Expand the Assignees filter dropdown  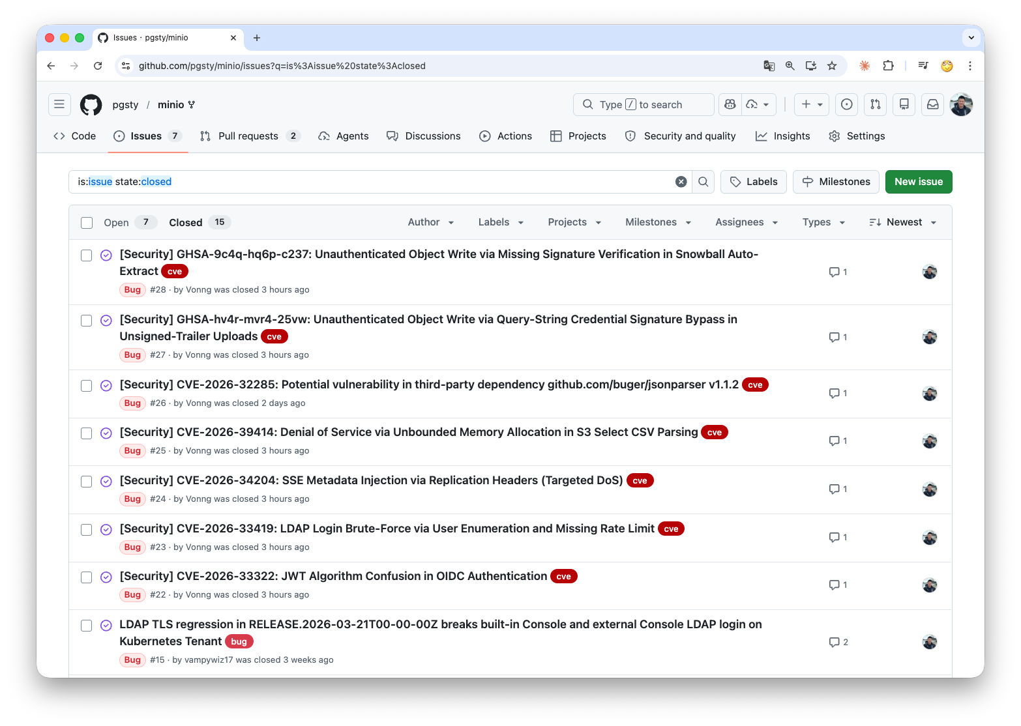(747, 222)
